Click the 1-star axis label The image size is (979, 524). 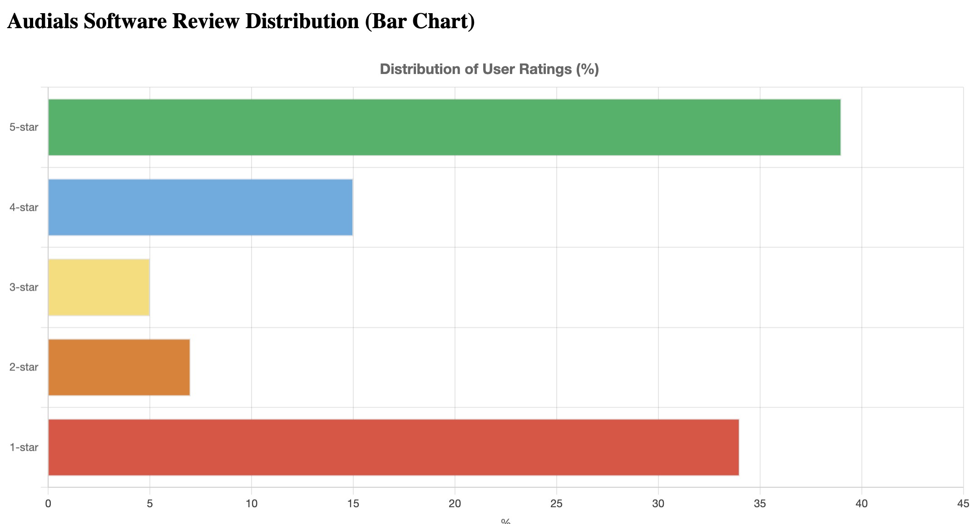[24, 447]
